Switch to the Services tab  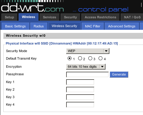point(50,17)
